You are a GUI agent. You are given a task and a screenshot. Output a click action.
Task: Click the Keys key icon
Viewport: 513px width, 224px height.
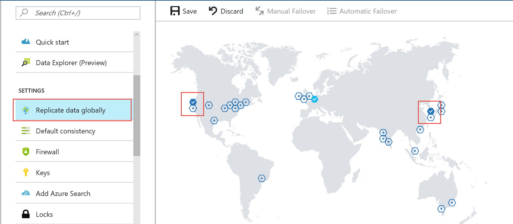point(26,172)
